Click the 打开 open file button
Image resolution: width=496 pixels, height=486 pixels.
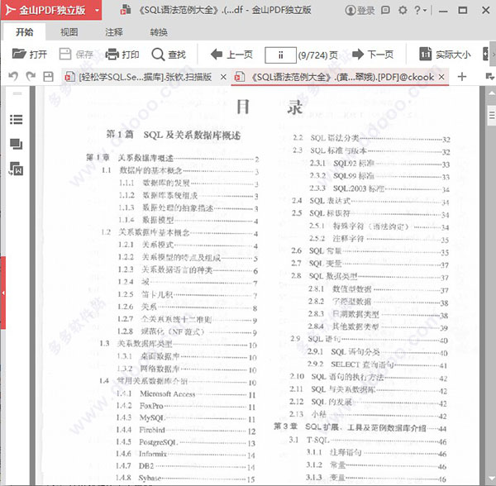coord(30,55)
